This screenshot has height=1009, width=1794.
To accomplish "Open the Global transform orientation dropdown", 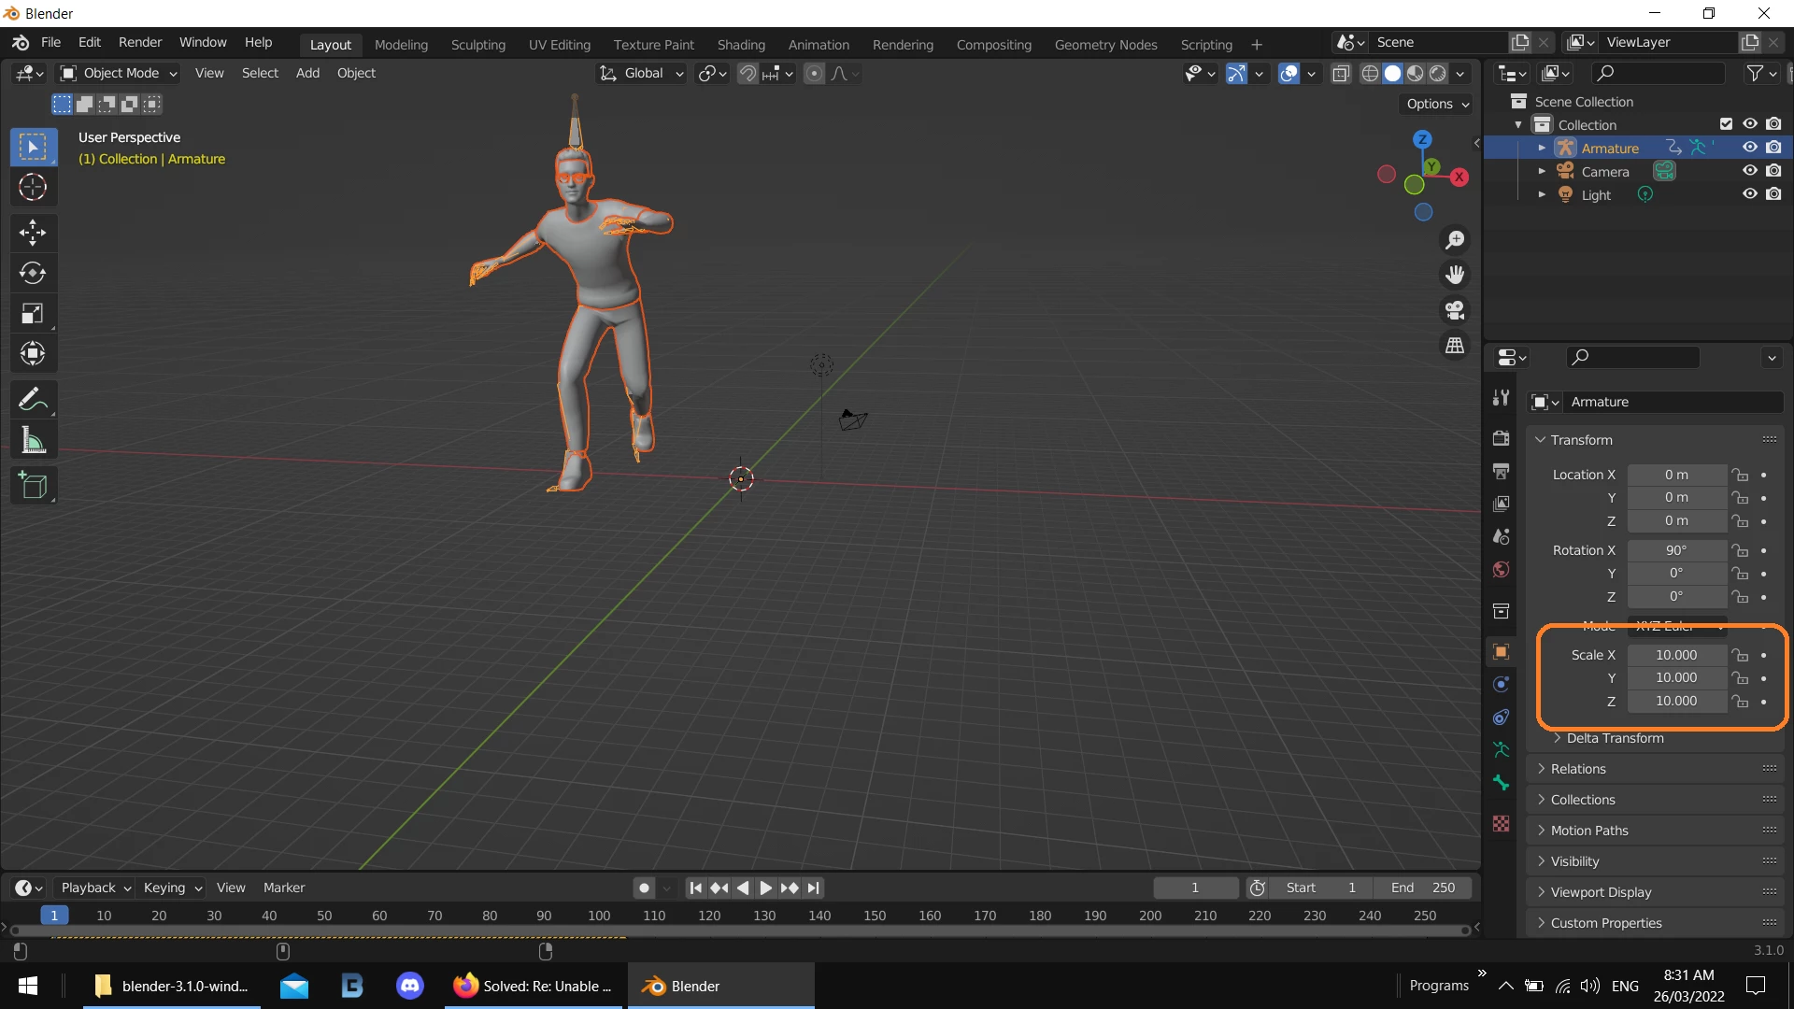I will pos(641,73).
